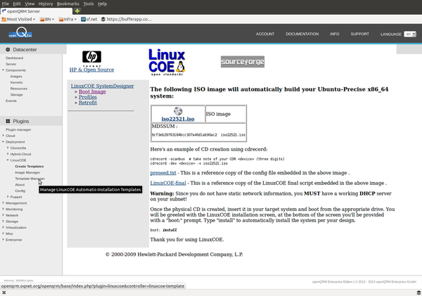
Task: Open SUPPORT in top navigation
Action: (360, 34)
